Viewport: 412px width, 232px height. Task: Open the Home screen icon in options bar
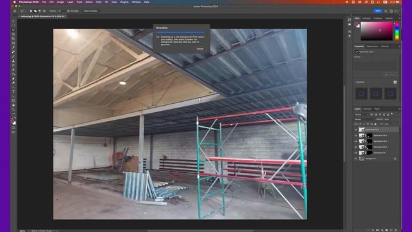tap(15, 11)
